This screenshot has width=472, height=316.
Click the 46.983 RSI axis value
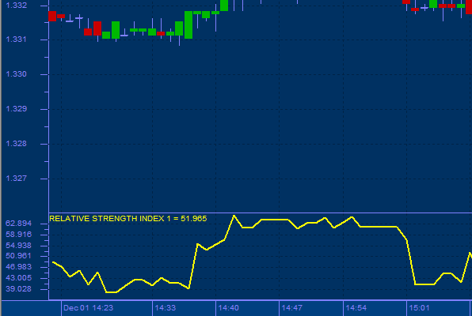pos(19,267)
